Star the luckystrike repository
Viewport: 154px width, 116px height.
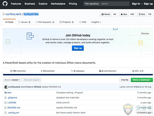pos(124,14)
